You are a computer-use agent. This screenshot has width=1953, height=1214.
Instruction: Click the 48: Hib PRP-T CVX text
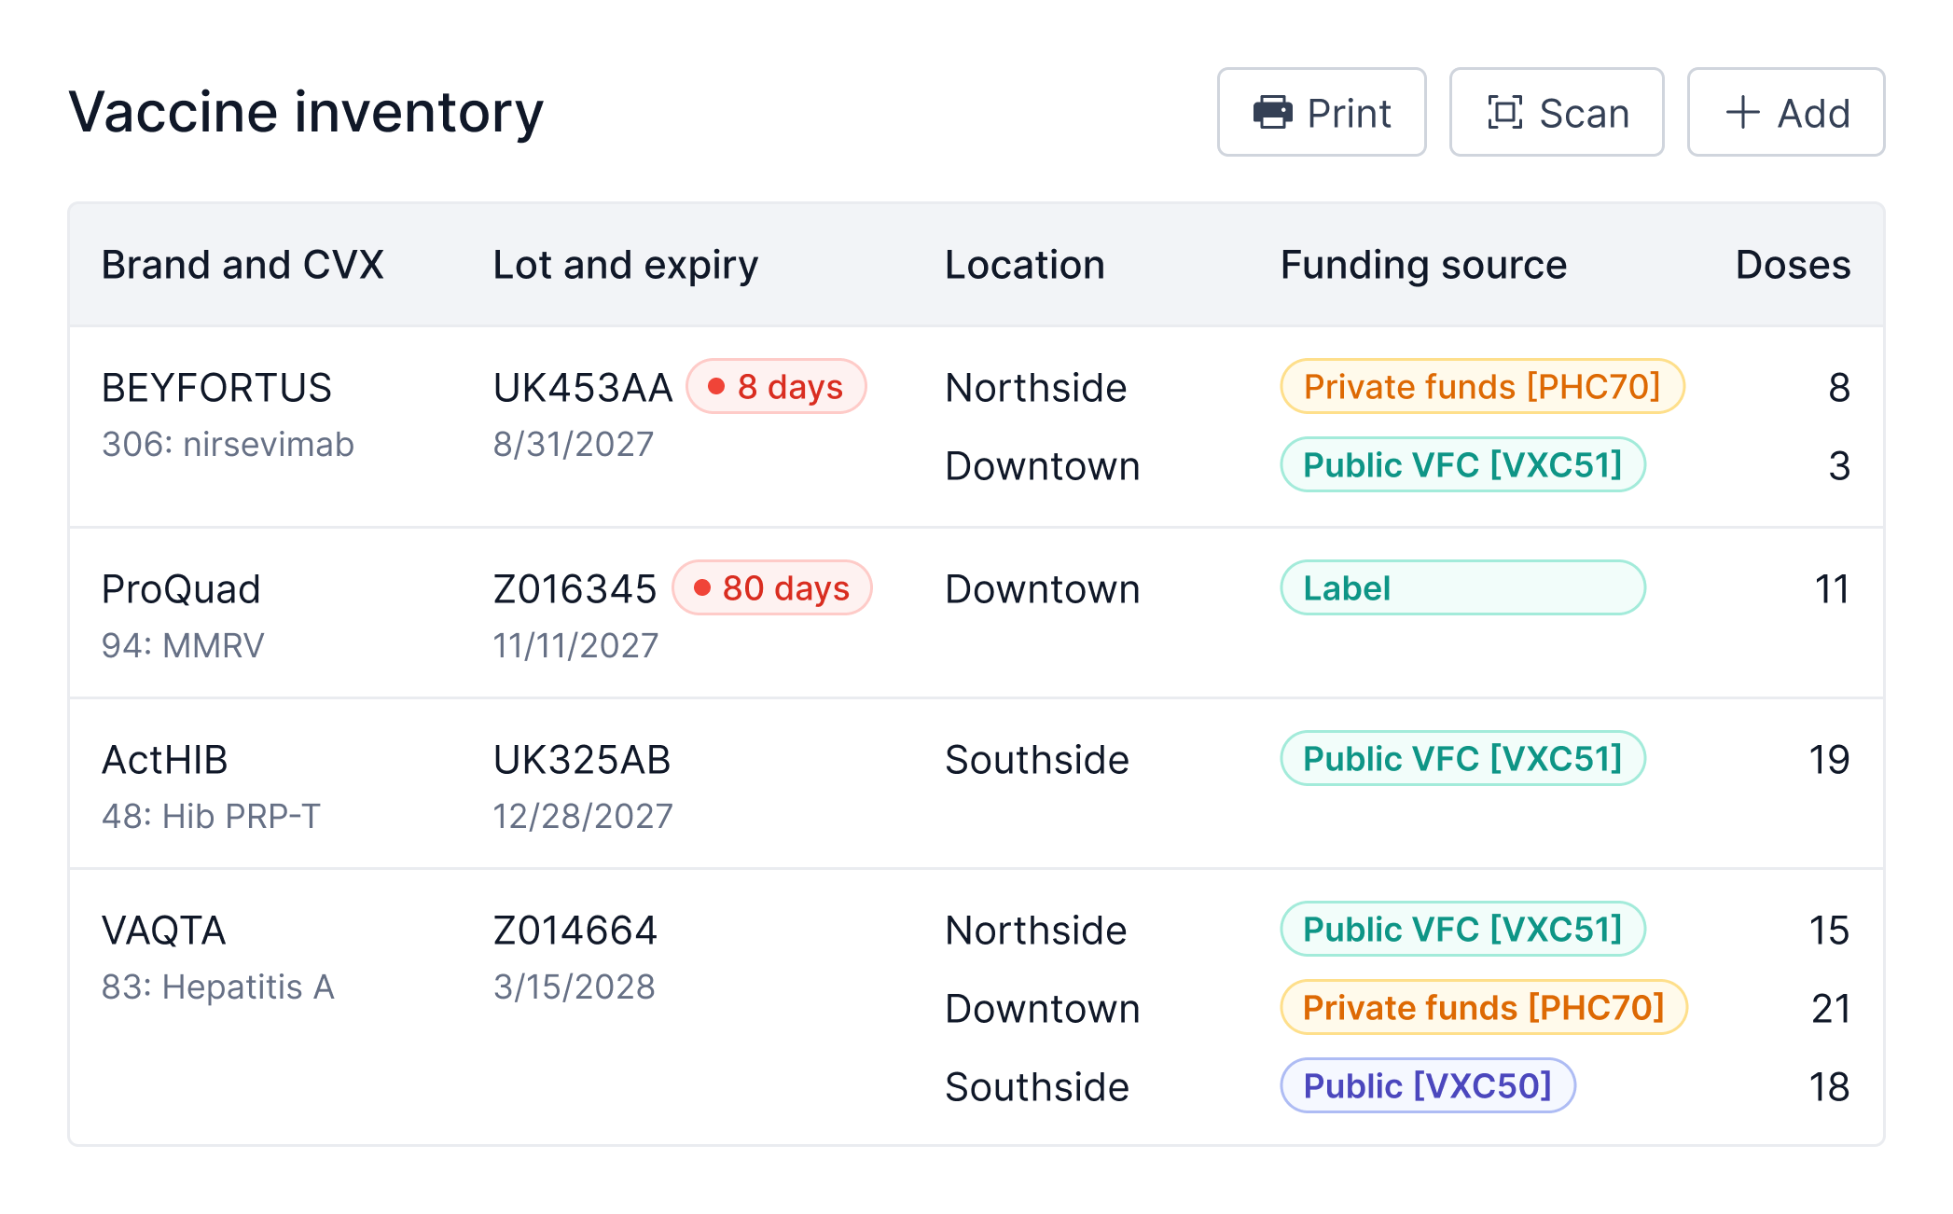[211, 817]
